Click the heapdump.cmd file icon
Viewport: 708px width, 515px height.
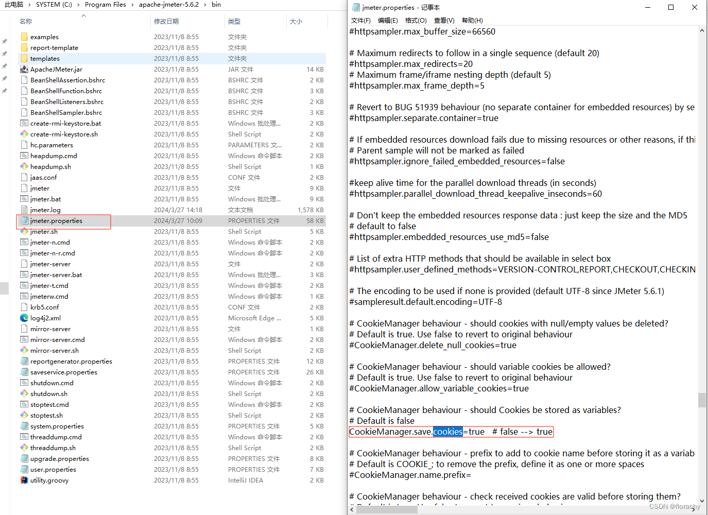24,156
